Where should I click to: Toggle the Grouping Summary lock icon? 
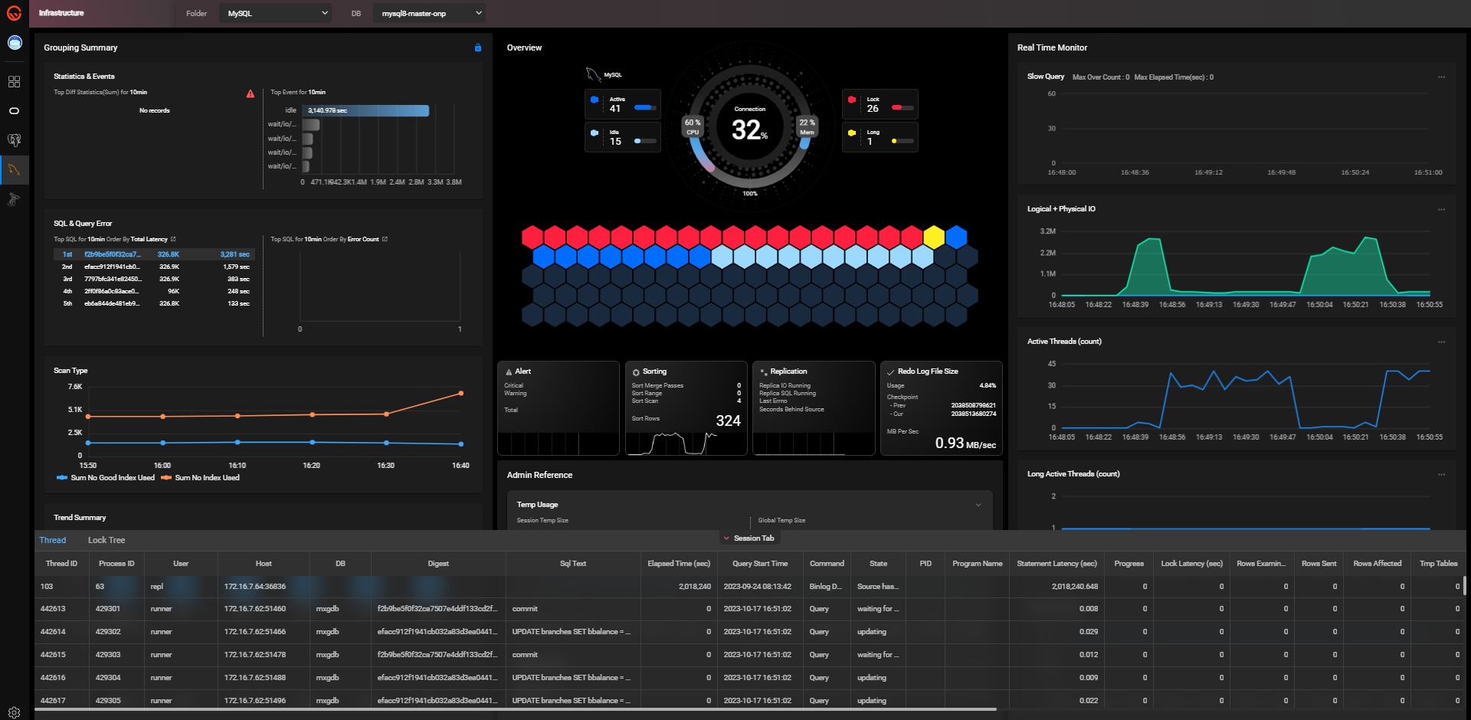click(x=478, y=47)
